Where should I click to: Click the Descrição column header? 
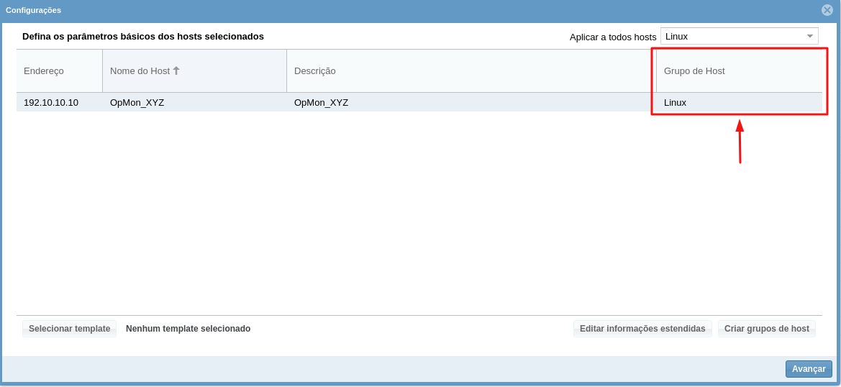coord(315,71)
